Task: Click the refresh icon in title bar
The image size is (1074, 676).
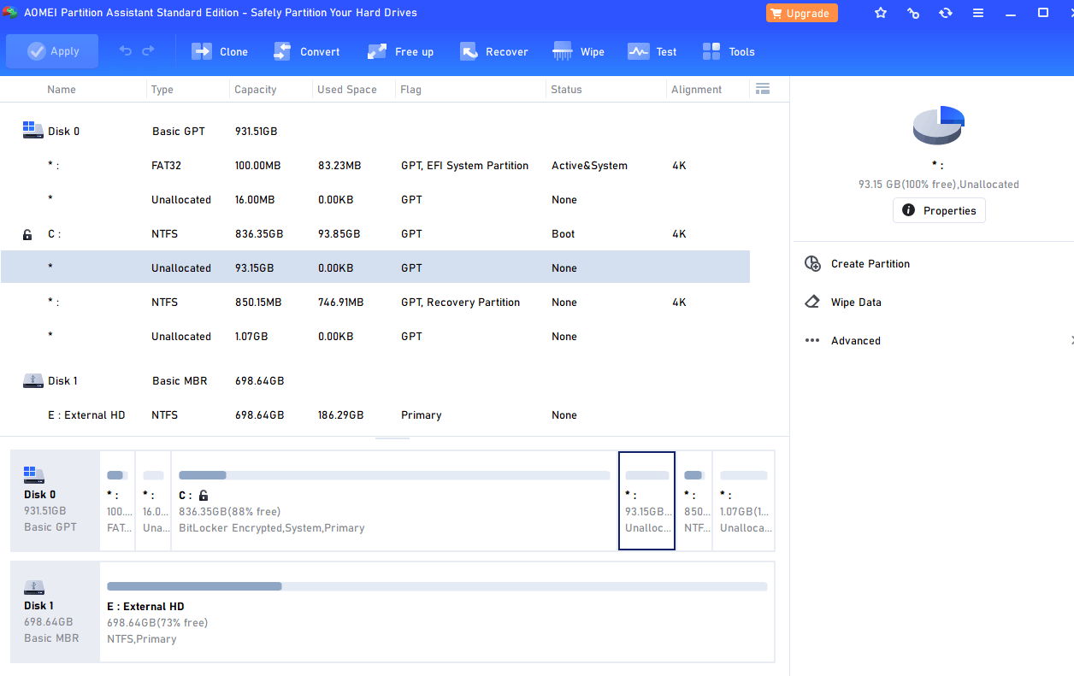Action: point(946,13)
